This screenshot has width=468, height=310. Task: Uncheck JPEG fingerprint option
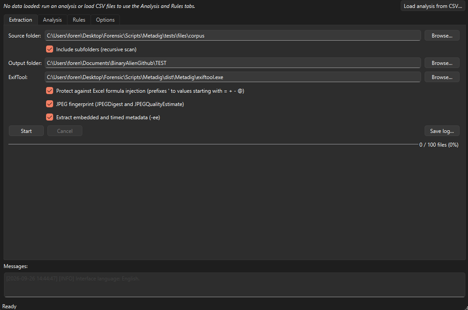coord(50,104)
